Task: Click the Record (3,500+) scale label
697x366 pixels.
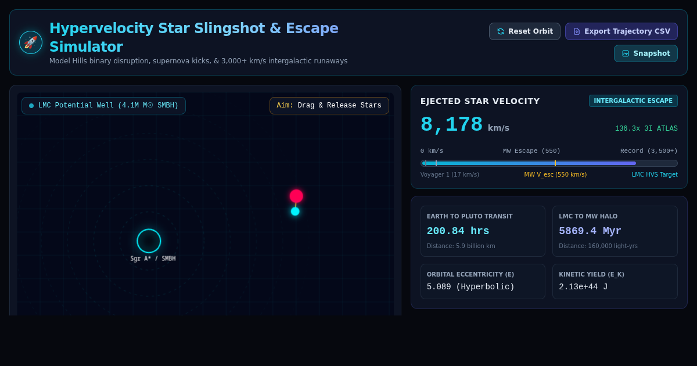Action: tap(649, 151)
